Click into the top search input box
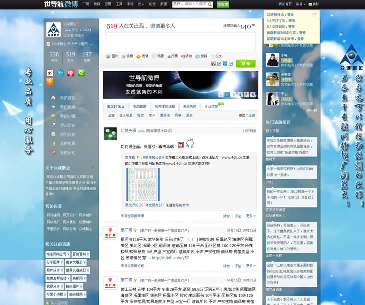Image resolution: width=365 pixels, height=305 pixels. [x=196, y=4]
